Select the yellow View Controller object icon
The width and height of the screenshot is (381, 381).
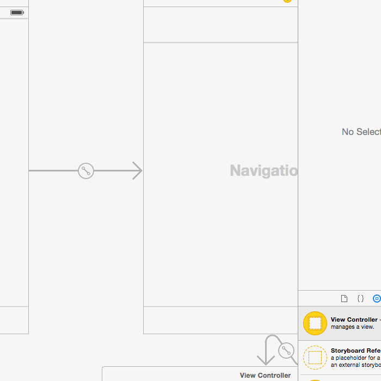315,323
